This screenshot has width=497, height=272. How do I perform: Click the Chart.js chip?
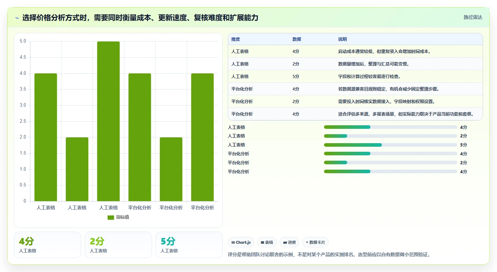(x=241, y=242)
